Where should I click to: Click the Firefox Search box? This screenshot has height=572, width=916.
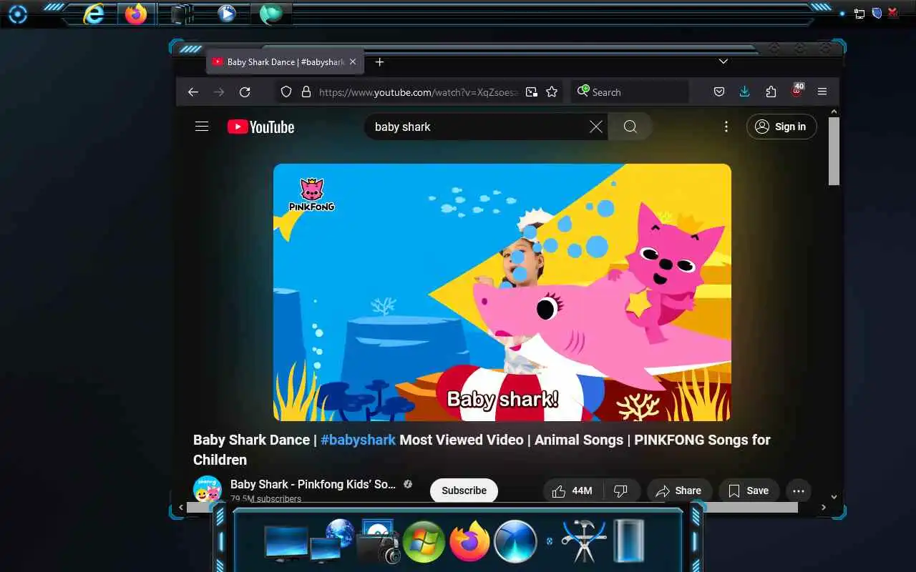630,92
